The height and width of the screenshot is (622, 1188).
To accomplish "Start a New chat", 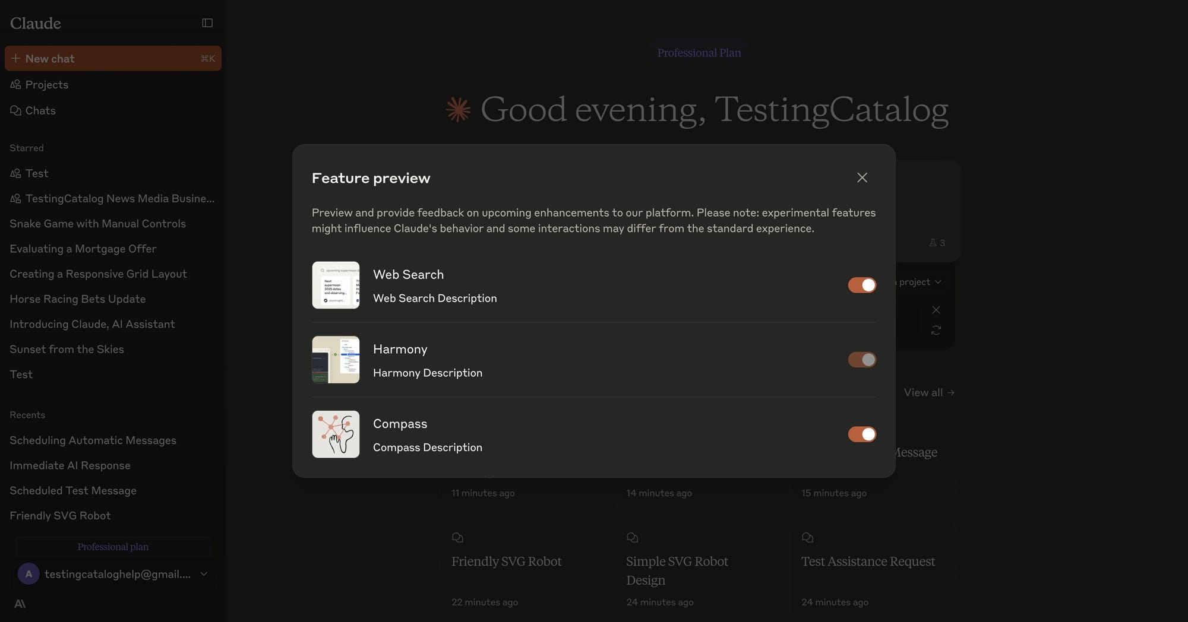I will pyautogui.click(x=113, y=59).
